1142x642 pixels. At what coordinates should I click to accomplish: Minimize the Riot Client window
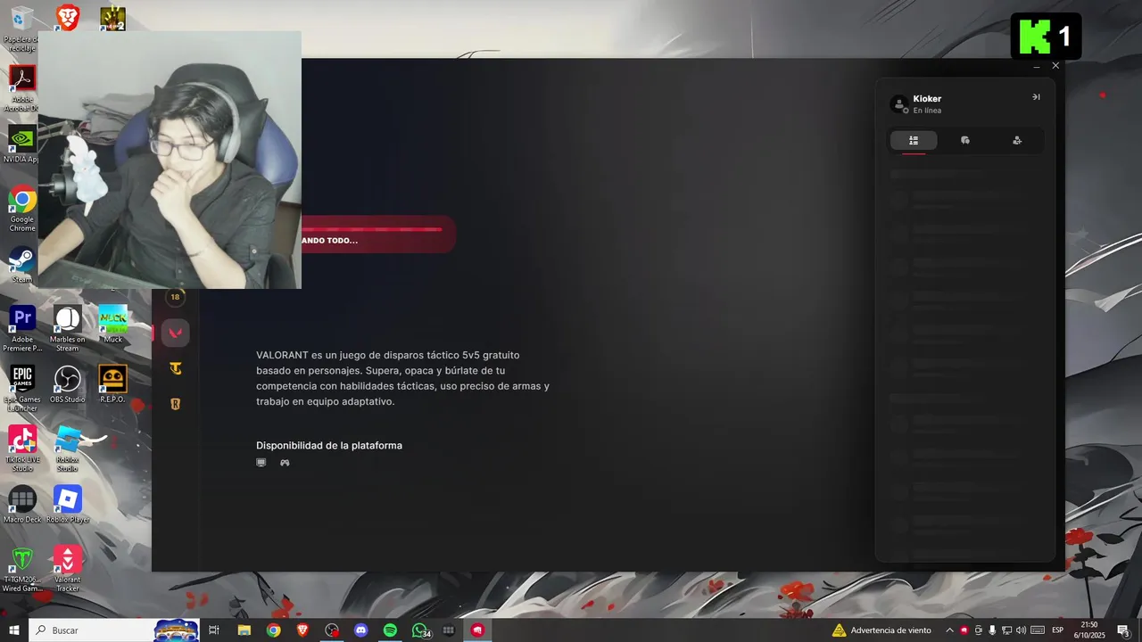[1037, 66]
